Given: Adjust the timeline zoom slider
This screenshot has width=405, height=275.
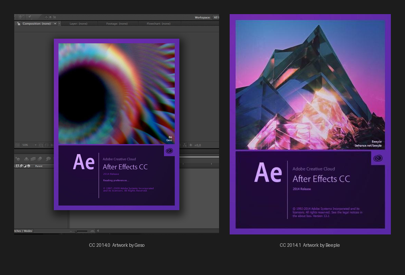Looking at the screenshot, I should coord(81,231).
